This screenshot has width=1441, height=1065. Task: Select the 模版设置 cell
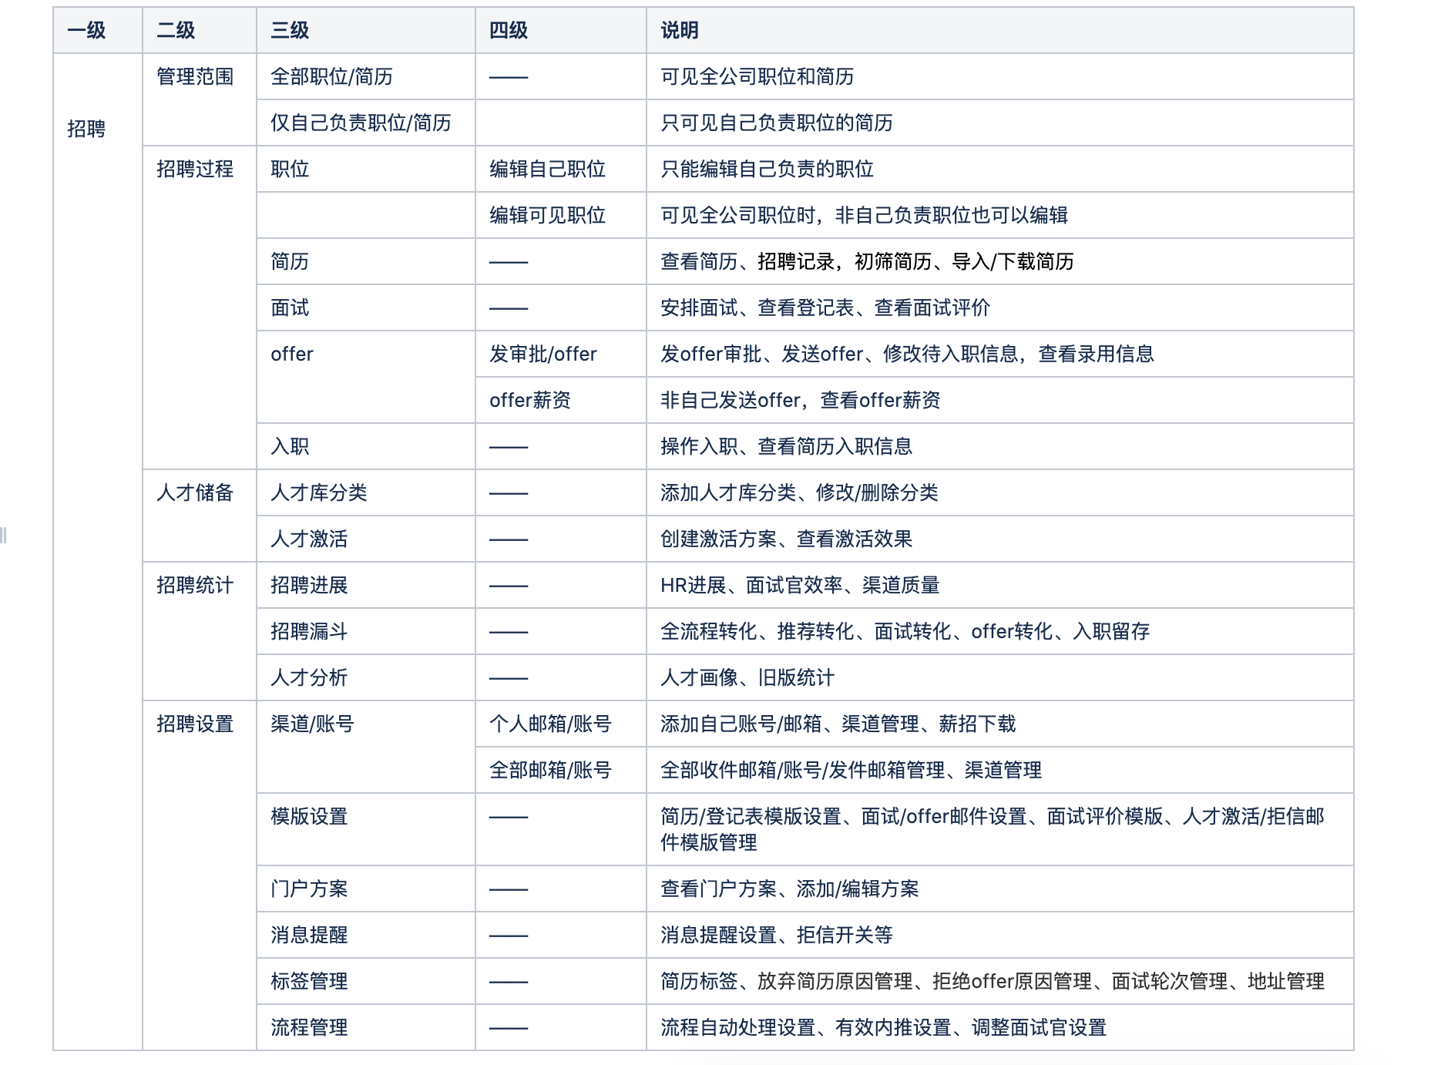coord(366,829)
